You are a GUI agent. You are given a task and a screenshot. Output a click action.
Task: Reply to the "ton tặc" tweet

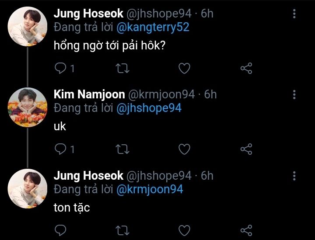[x=61, y=230]
